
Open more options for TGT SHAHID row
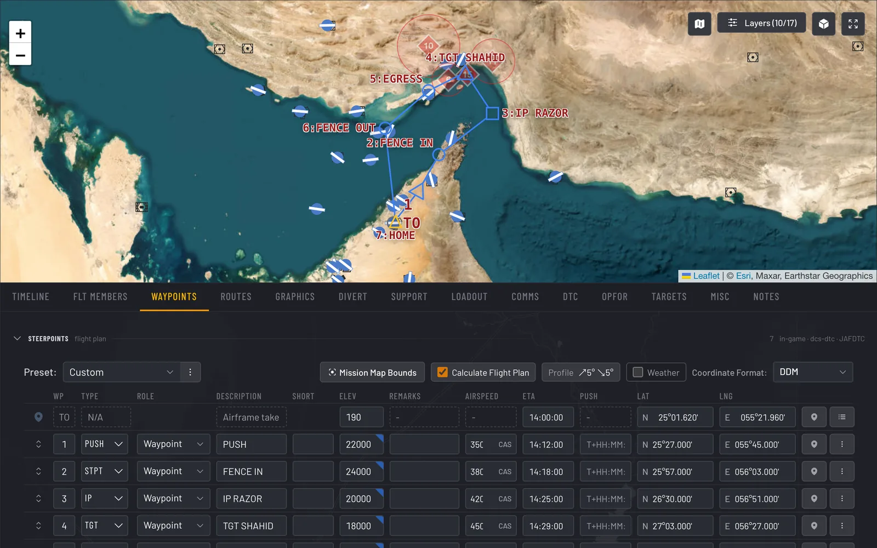pyautogui.click(x=842, y=526)
